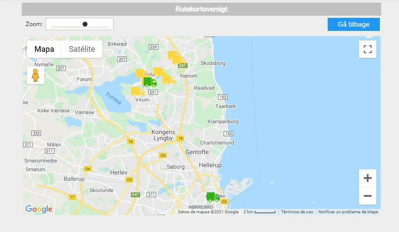Image resolution: width=399 pixels, height=232 pixels.
Task: Click the Rutekortoversigt header bar
Action: 201,9
